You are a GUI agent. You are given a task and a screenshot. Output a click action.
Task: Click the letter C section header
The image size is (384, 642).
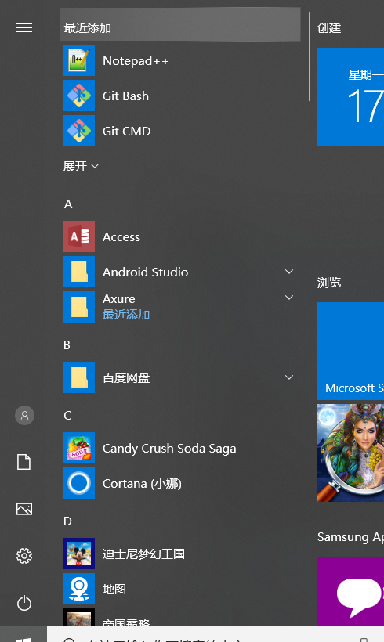(67, 415)
